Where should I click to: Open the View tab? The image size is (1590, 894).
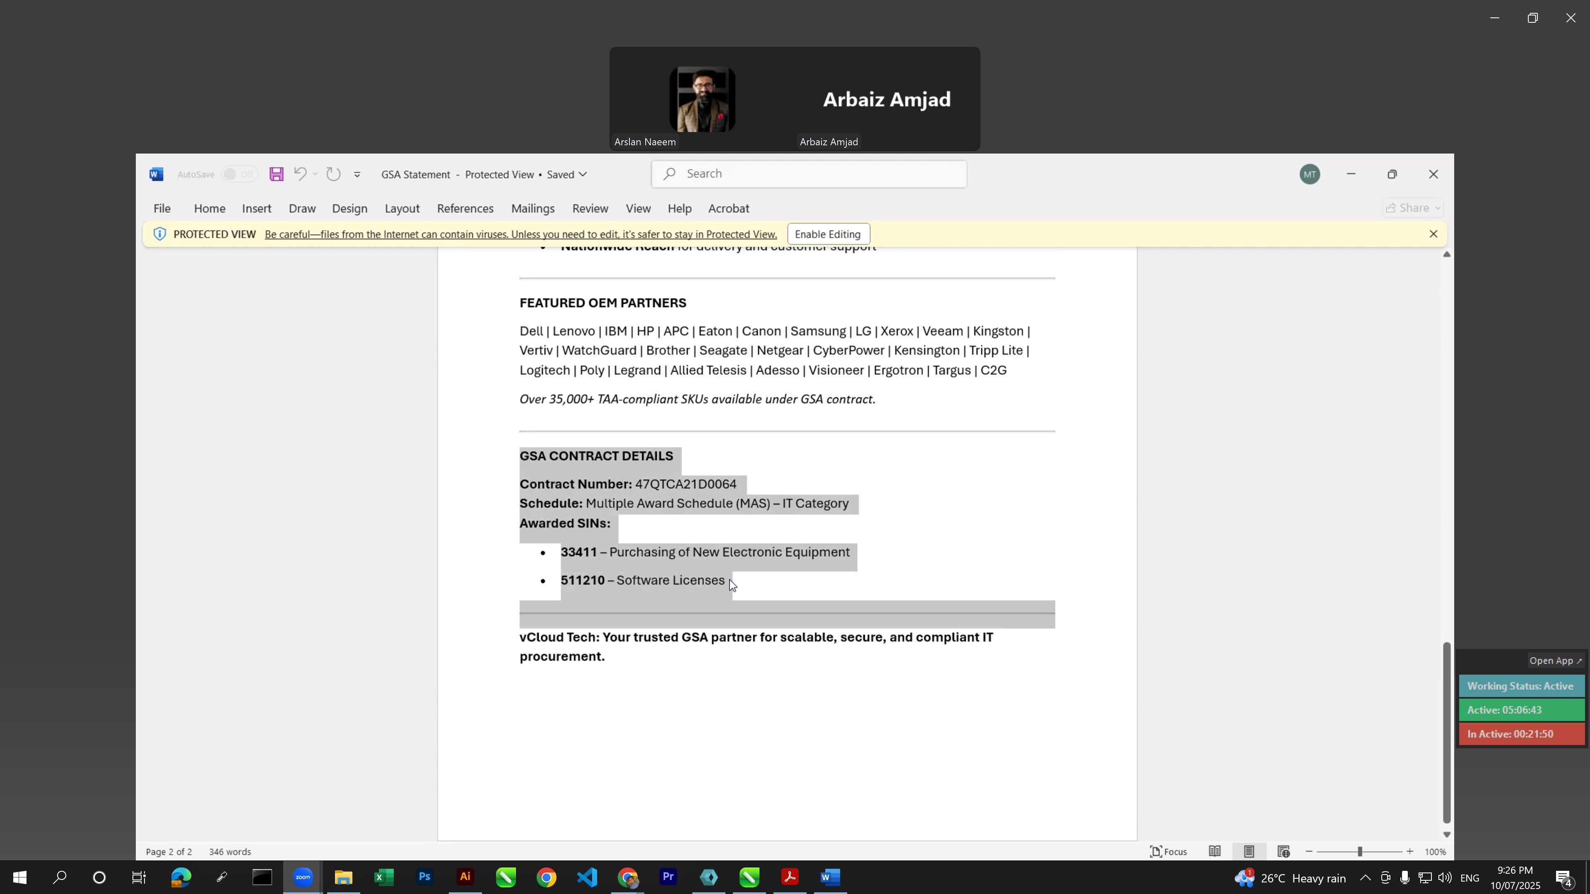(x=638, y=209)
